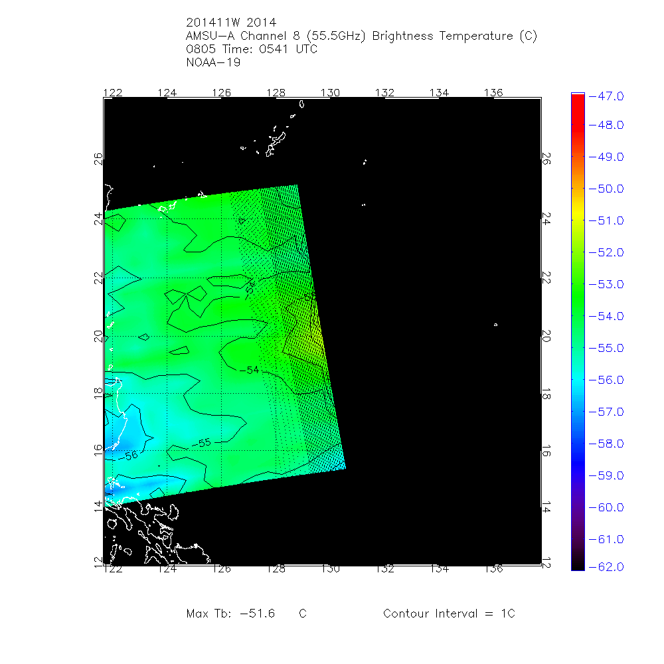
Task: Click the 134 longitude label on top axis
Action: pos(439,93)
